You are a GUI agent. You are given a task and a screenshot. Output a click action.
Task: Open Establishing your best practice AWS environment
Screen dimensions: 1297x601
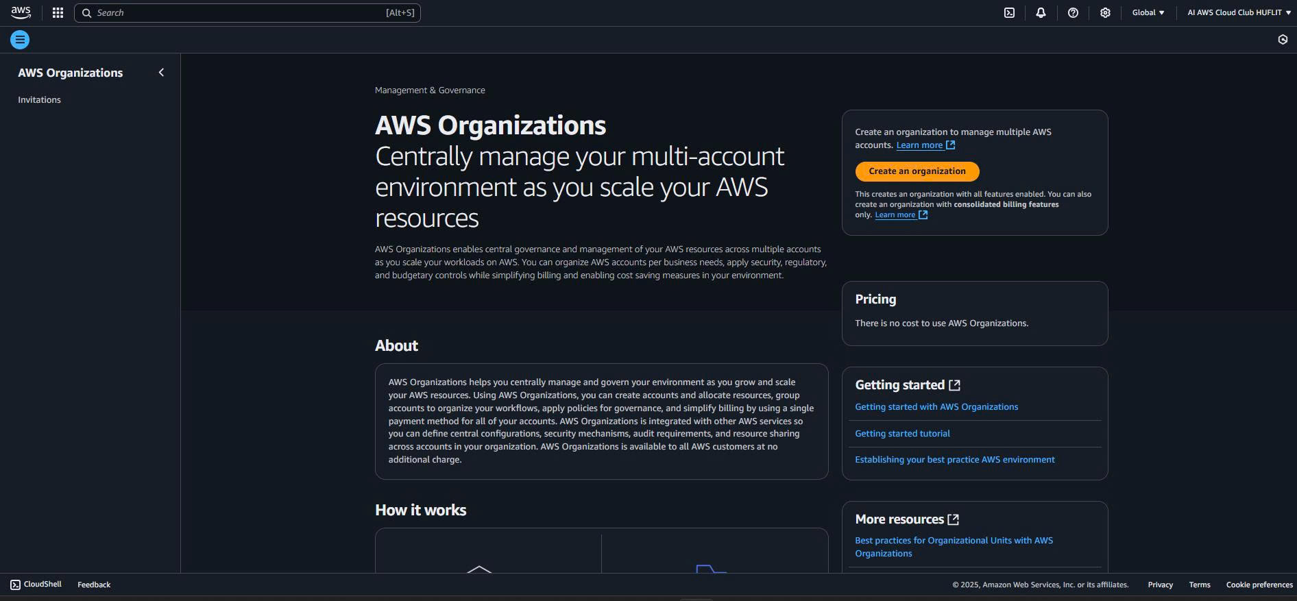[954, 460]
